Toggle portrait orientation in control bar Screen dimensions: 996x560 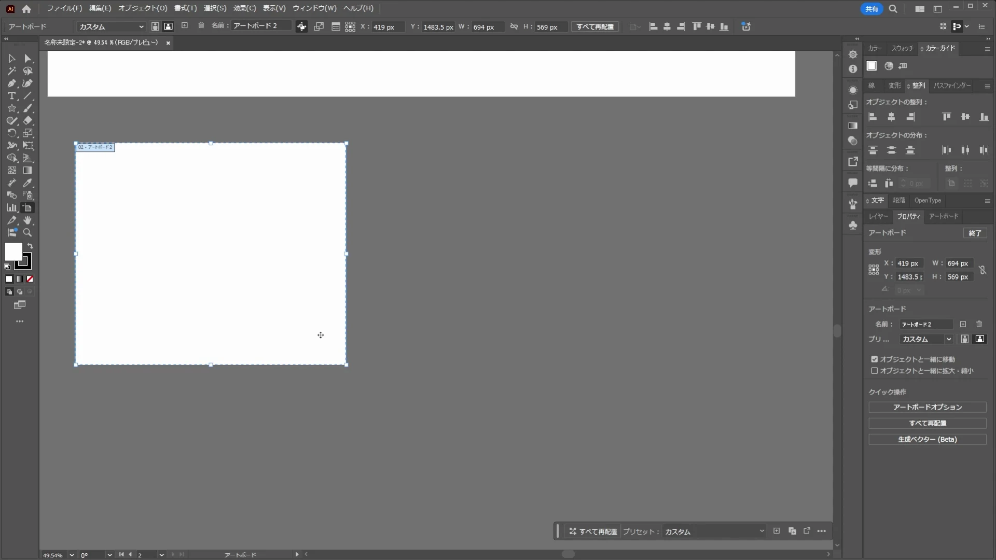pyautogui.click(x=155, y=26)
